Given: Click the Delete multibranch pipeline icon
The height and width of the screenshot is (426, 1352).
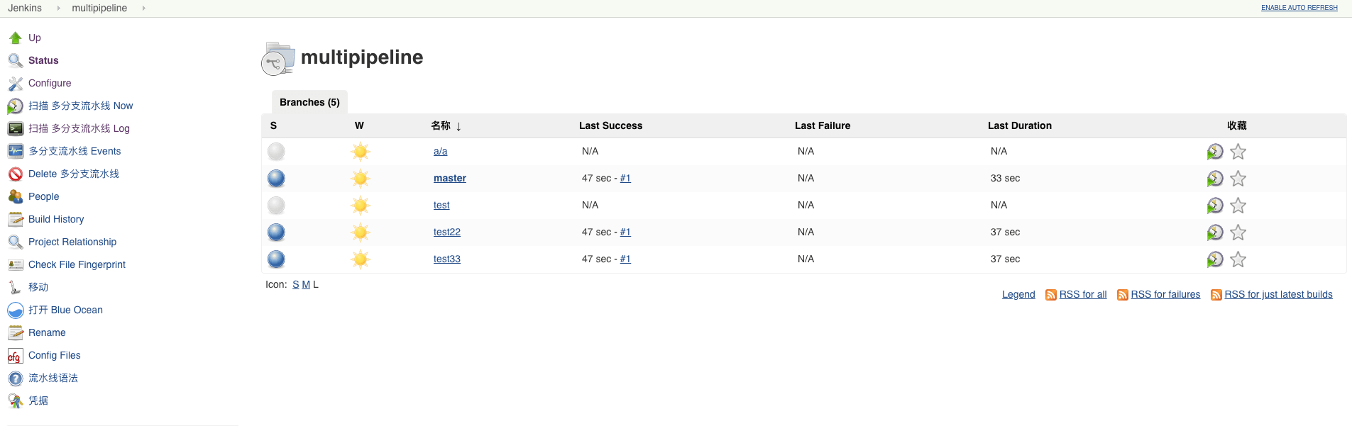Looking at the screenshot, I should click(x=16, y=174).
